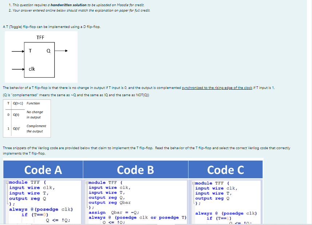Click 'if (T==1)' in Code C
The image size is (312, 225).
[x=219, y=218]
